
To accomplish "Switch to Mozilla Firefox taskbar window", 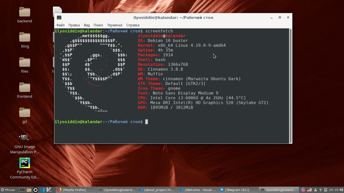I will (76, 190).
